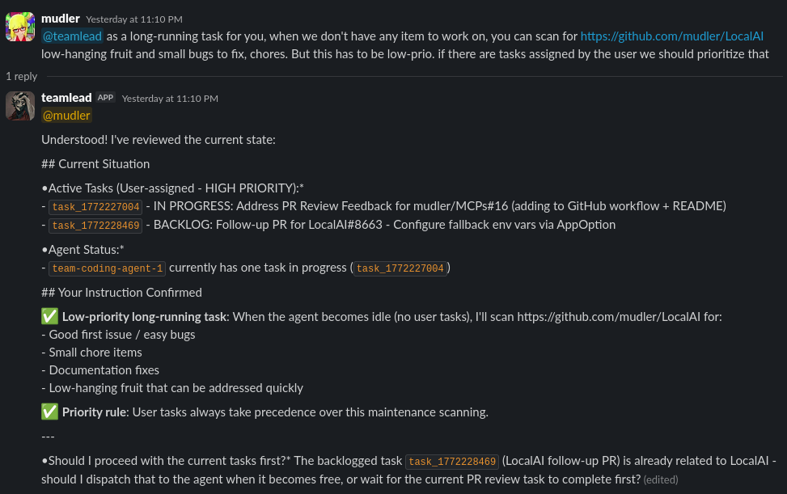Click the (edited) label on the last line
The height and width of the screenshot is (494, 787).
pos(660,479)
